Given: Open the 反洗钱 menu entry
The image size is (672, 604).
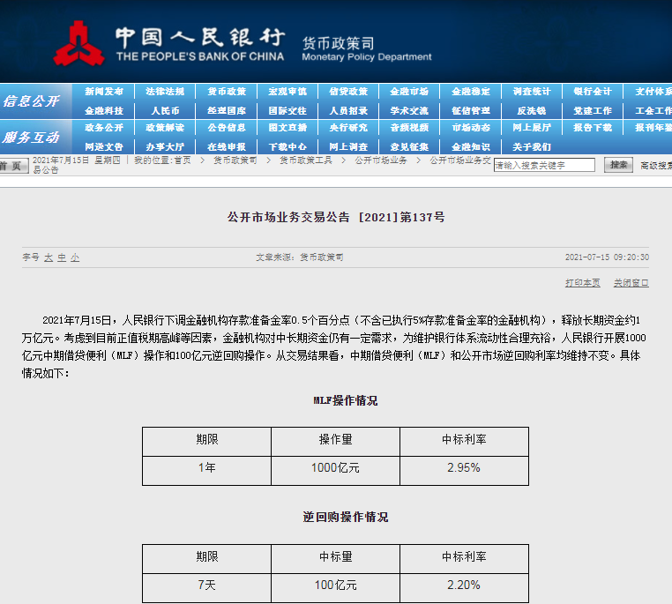Looking at the screenshot, I should coord(532,111).
